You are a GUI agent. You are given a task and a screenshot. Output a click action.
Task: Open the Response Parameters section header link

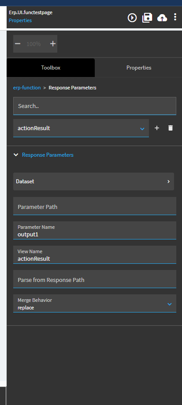[48, 155]
